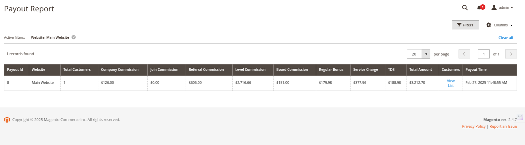Click the admin user account icon

tap(494, 7)
